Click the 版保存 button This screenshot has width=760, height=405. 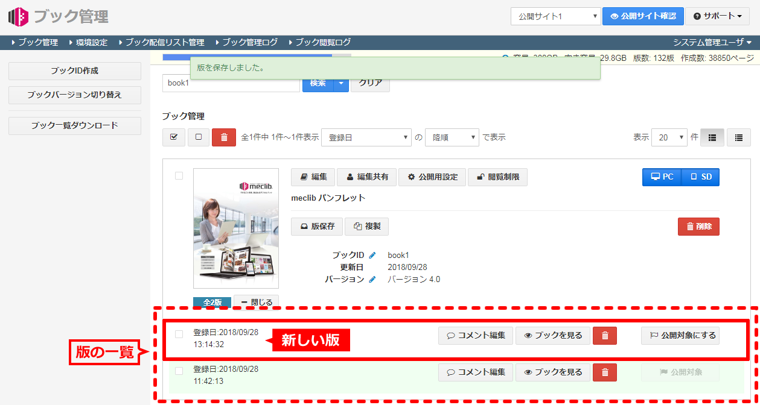(317, 227)
